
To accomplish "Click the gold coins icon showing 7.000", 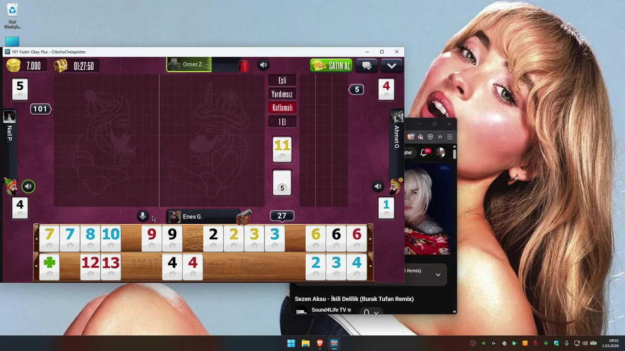I will 13,65.
